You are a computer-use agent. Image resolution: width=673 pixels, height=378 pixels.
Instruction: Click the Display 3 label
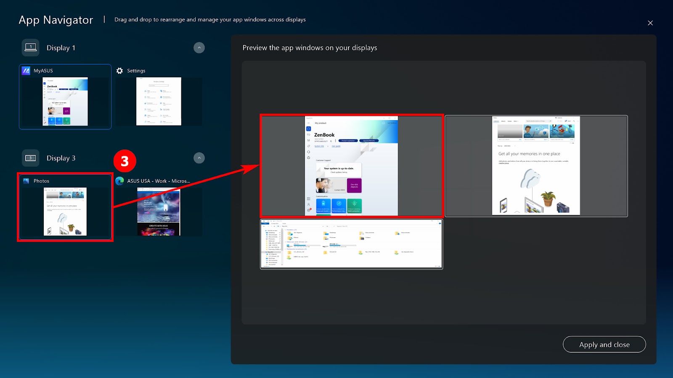[x=61, y=158]
